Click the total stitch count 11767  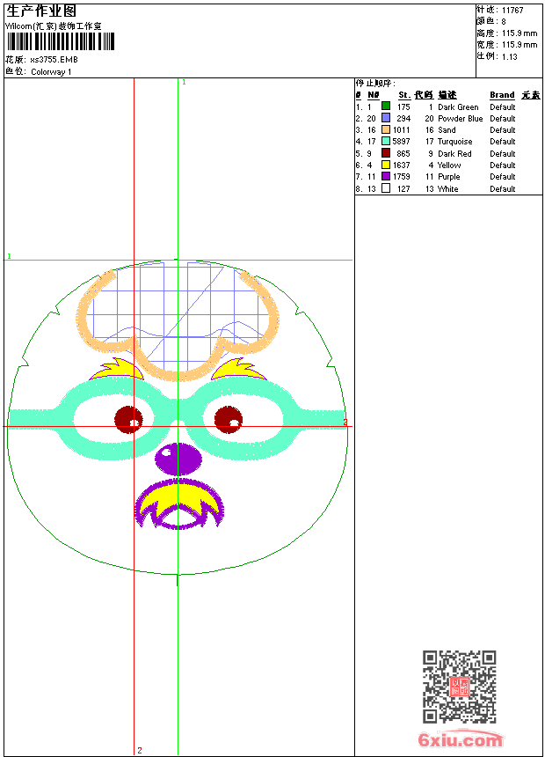512,11
